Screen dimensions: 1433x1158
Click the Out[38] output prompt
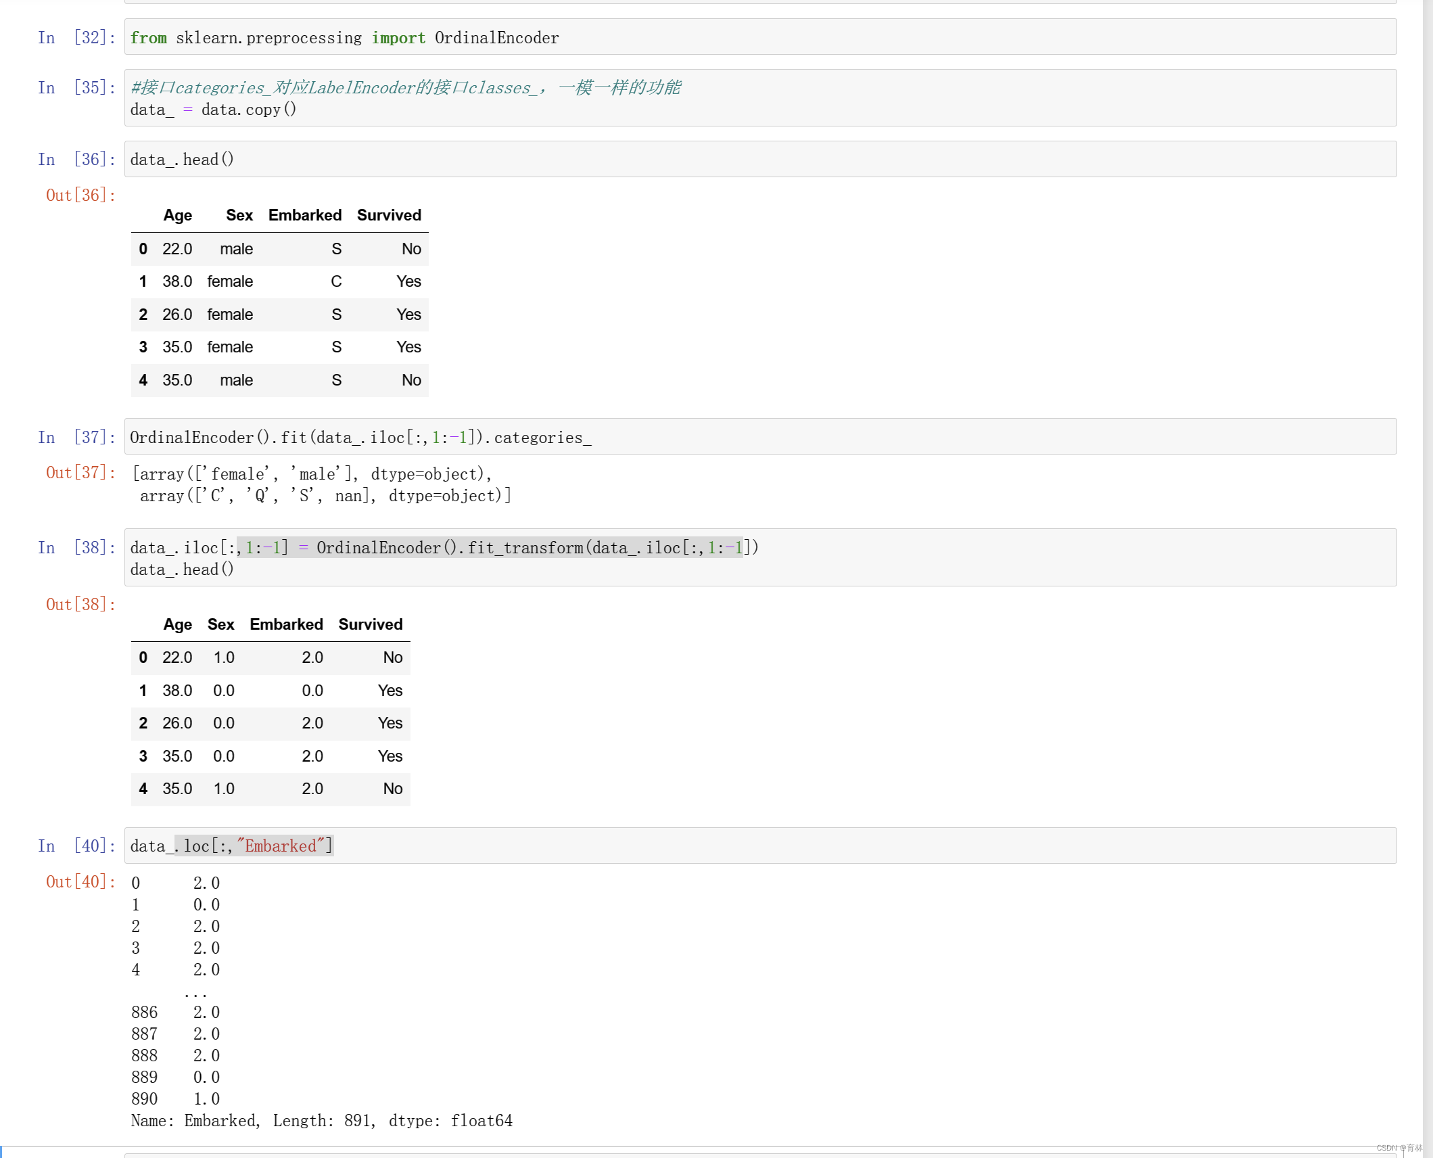[80, 605]
